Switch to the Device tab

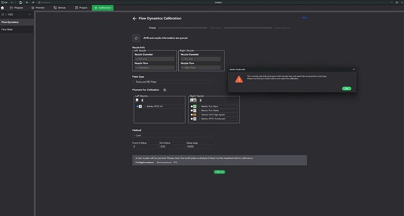click(59, 8)
